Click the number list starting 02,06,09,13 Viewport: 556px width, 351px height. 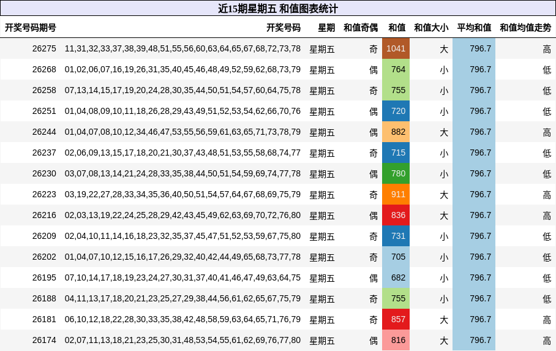click(182, 153)
